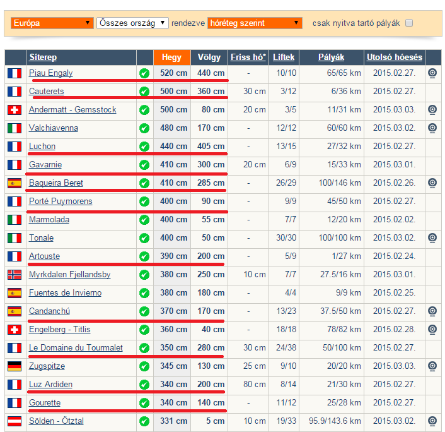Image resolution: width=445 pixels, height=432 pixels.
Task: Open webcam icon for Andermatt - Gemsstock
Action: click(x=432, y=110)
